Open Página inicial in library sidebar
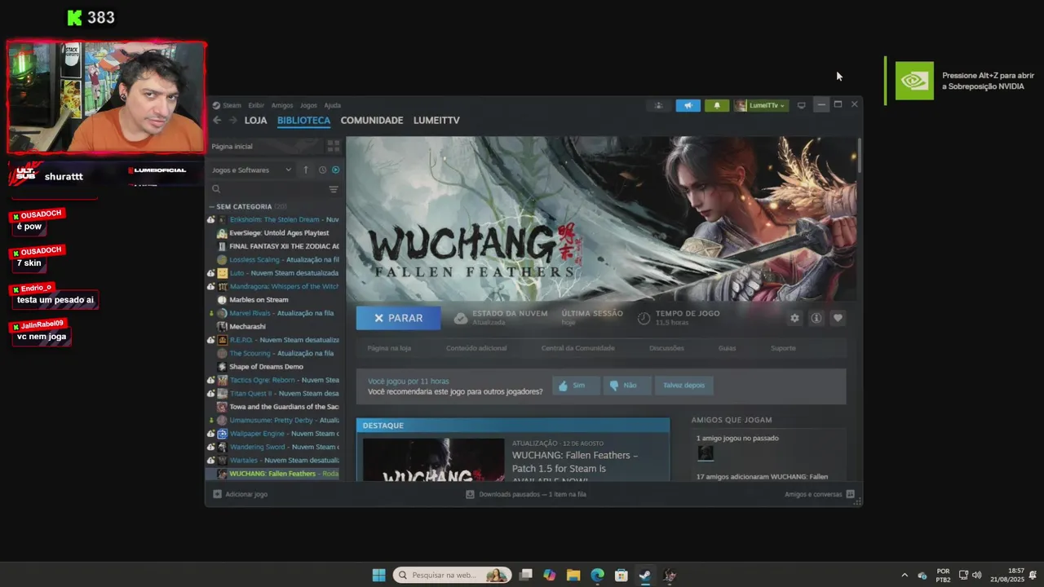 pyautogui.click(x=232, y=146)
